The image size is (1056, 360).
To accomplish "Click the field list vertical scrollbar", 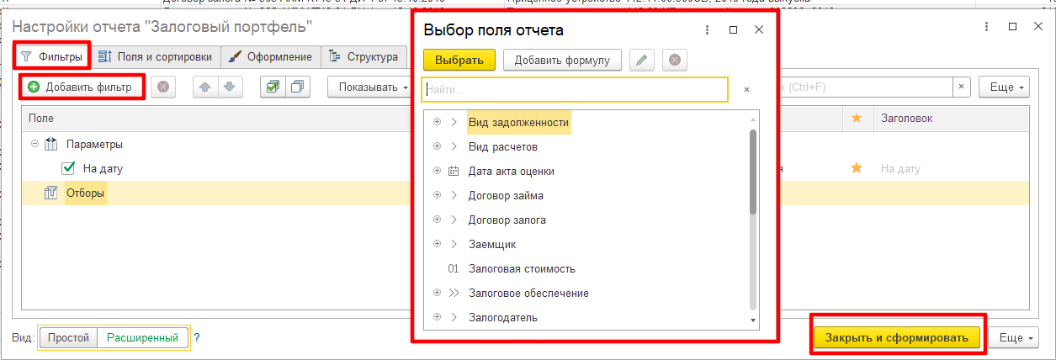I will 753,172.
